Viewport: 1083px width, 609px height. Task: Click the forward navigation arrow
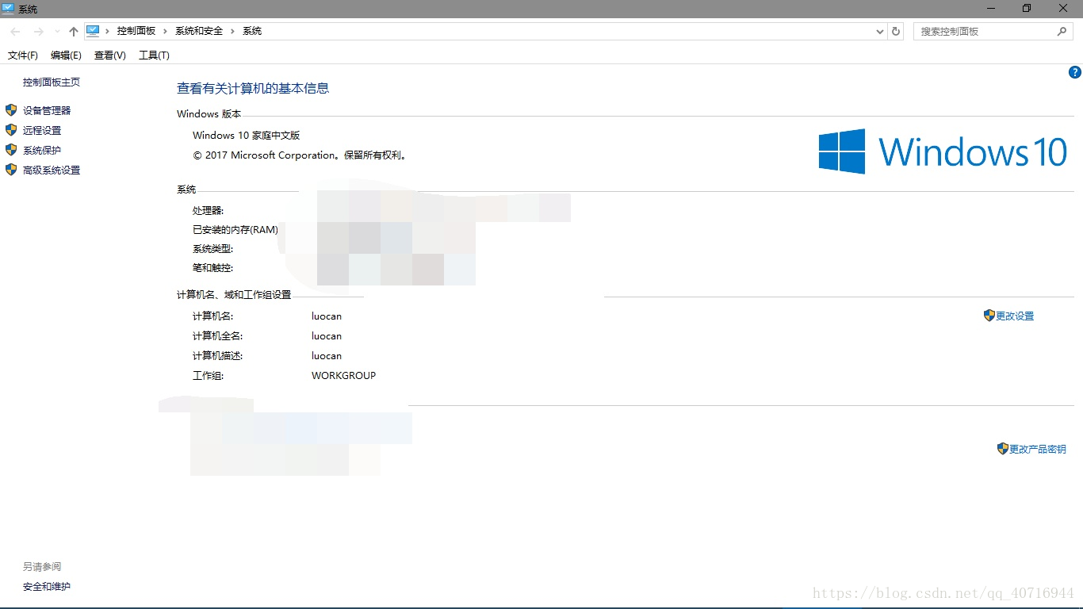(38, 32)
